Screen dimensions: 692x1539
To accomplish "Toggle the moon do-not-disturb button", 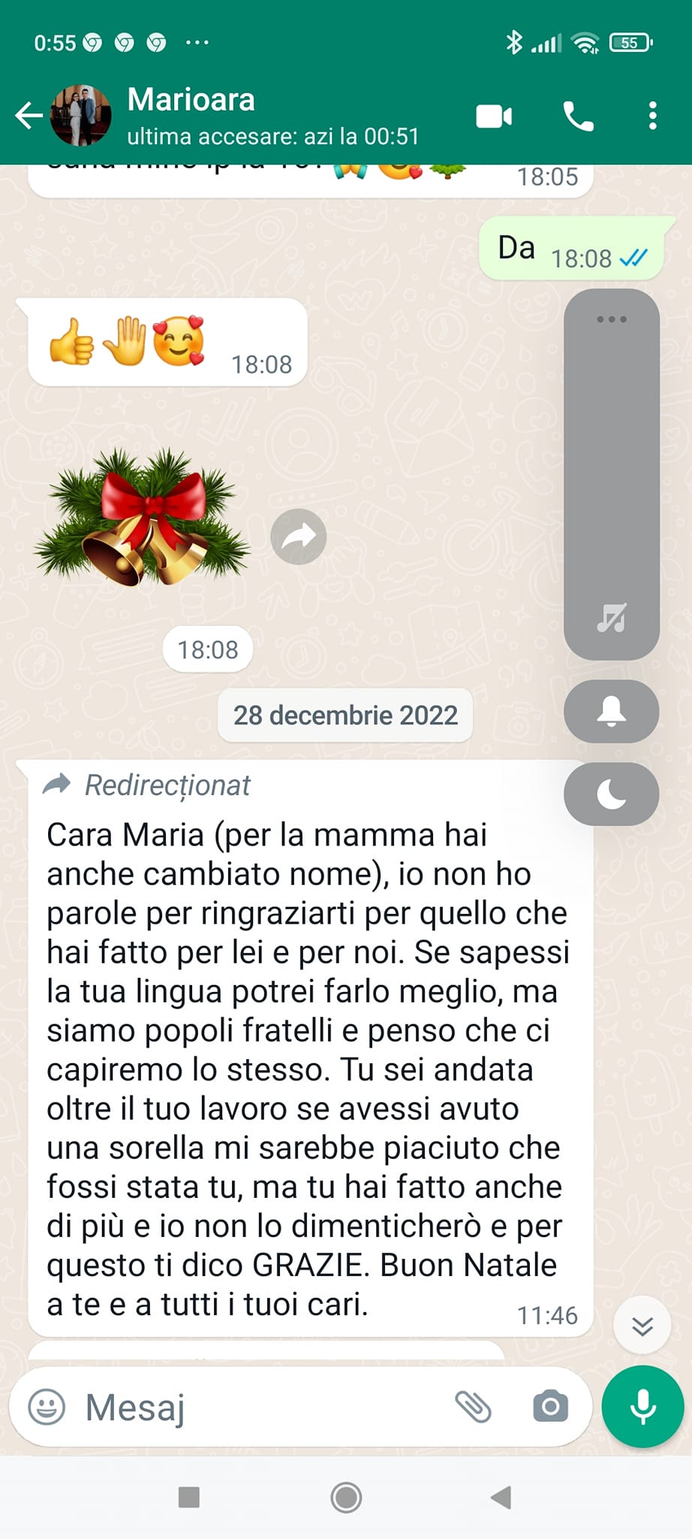I will point(612,794).
